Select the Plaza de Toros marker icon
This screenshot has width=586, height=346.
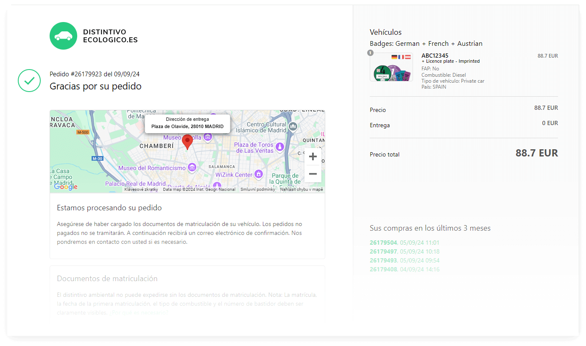(x=279, y=147)
